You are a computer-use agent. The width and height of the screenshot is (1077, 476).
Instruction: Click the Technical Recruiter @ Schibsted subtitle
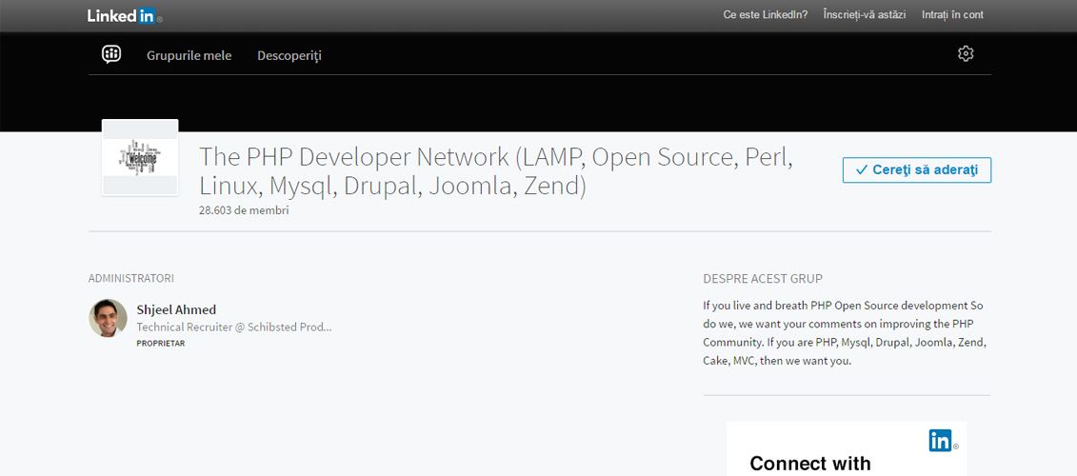(234, 327)
